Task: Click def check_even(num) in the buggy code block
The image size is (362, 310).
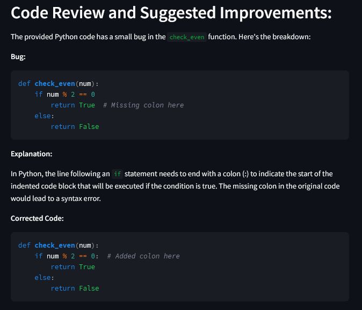Action: click(58, 83)
